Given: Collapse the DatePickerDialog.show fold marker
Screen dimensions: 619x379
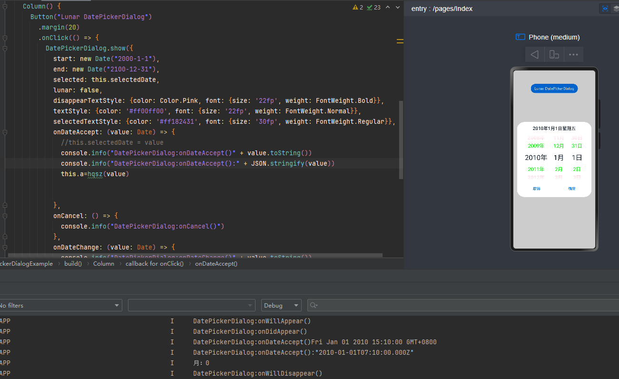Looking at the screenshot, I should [x=5, y=48].
